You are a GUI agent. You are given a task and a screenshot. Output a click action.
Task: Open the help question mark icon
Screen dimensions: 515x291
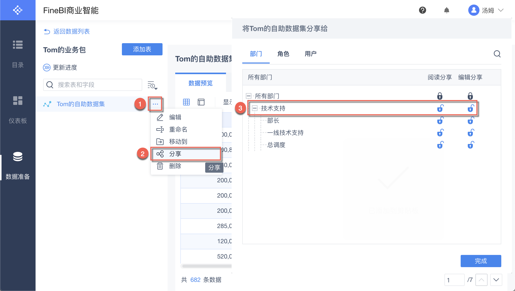(x=422, y=10)
